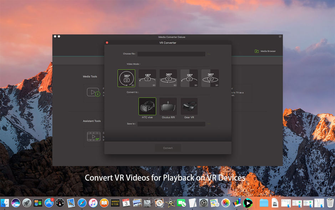Open the Save to folder picker ellipsis

pos(209,124)
